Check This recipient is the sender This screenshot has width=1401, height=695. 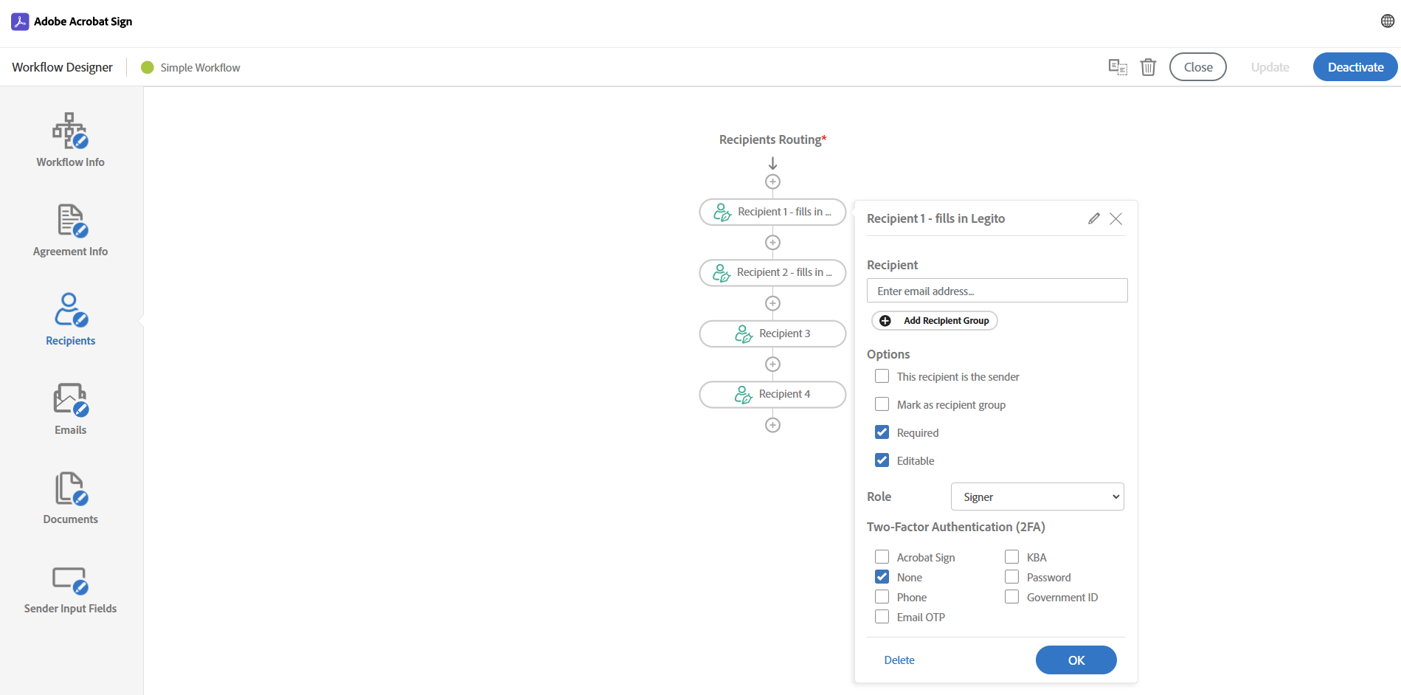tap(882, 376)
